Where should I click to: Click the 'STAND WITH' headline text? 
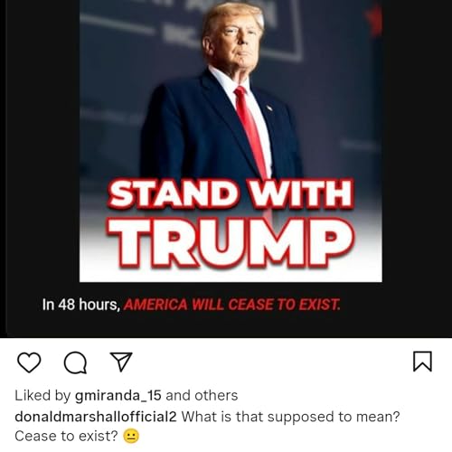(x=231, y=193)
